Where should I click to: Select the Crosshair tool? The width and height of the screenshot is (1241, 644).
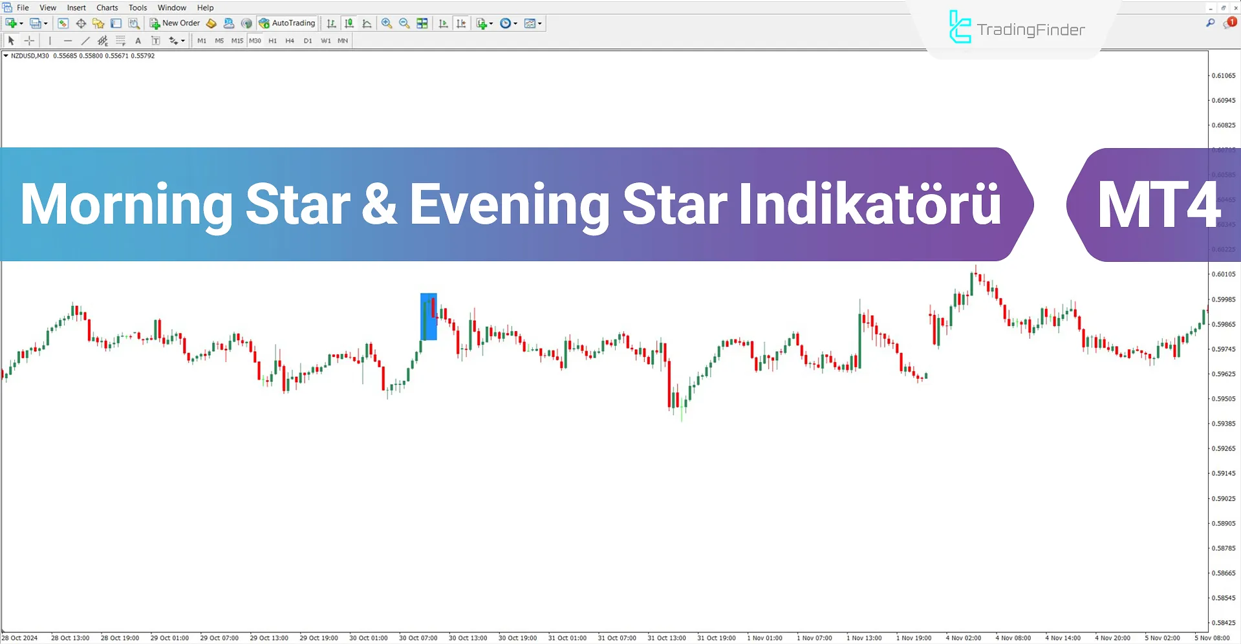coord(28,40)
